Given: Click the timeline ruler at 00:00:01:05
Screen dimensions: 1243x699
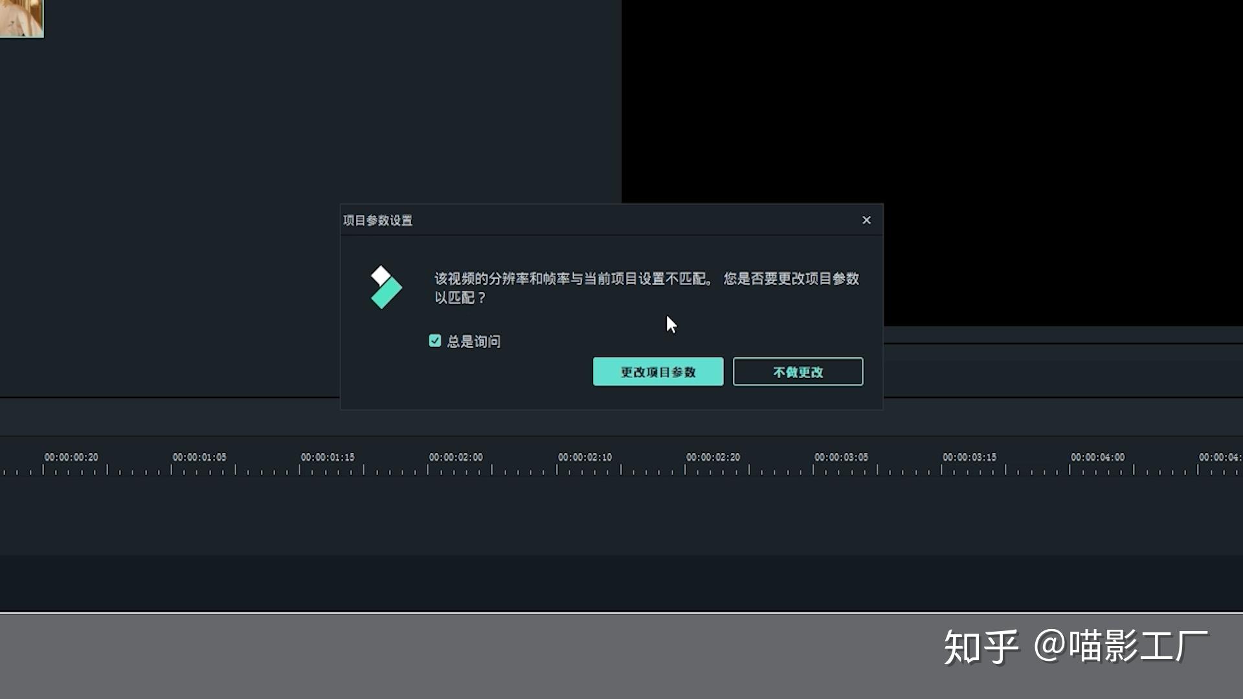Looking at the screenshot, I should 199,457.
